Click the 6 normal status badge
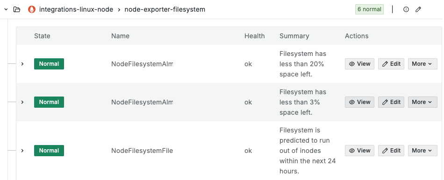444x180 pixels. coord(369,9)
